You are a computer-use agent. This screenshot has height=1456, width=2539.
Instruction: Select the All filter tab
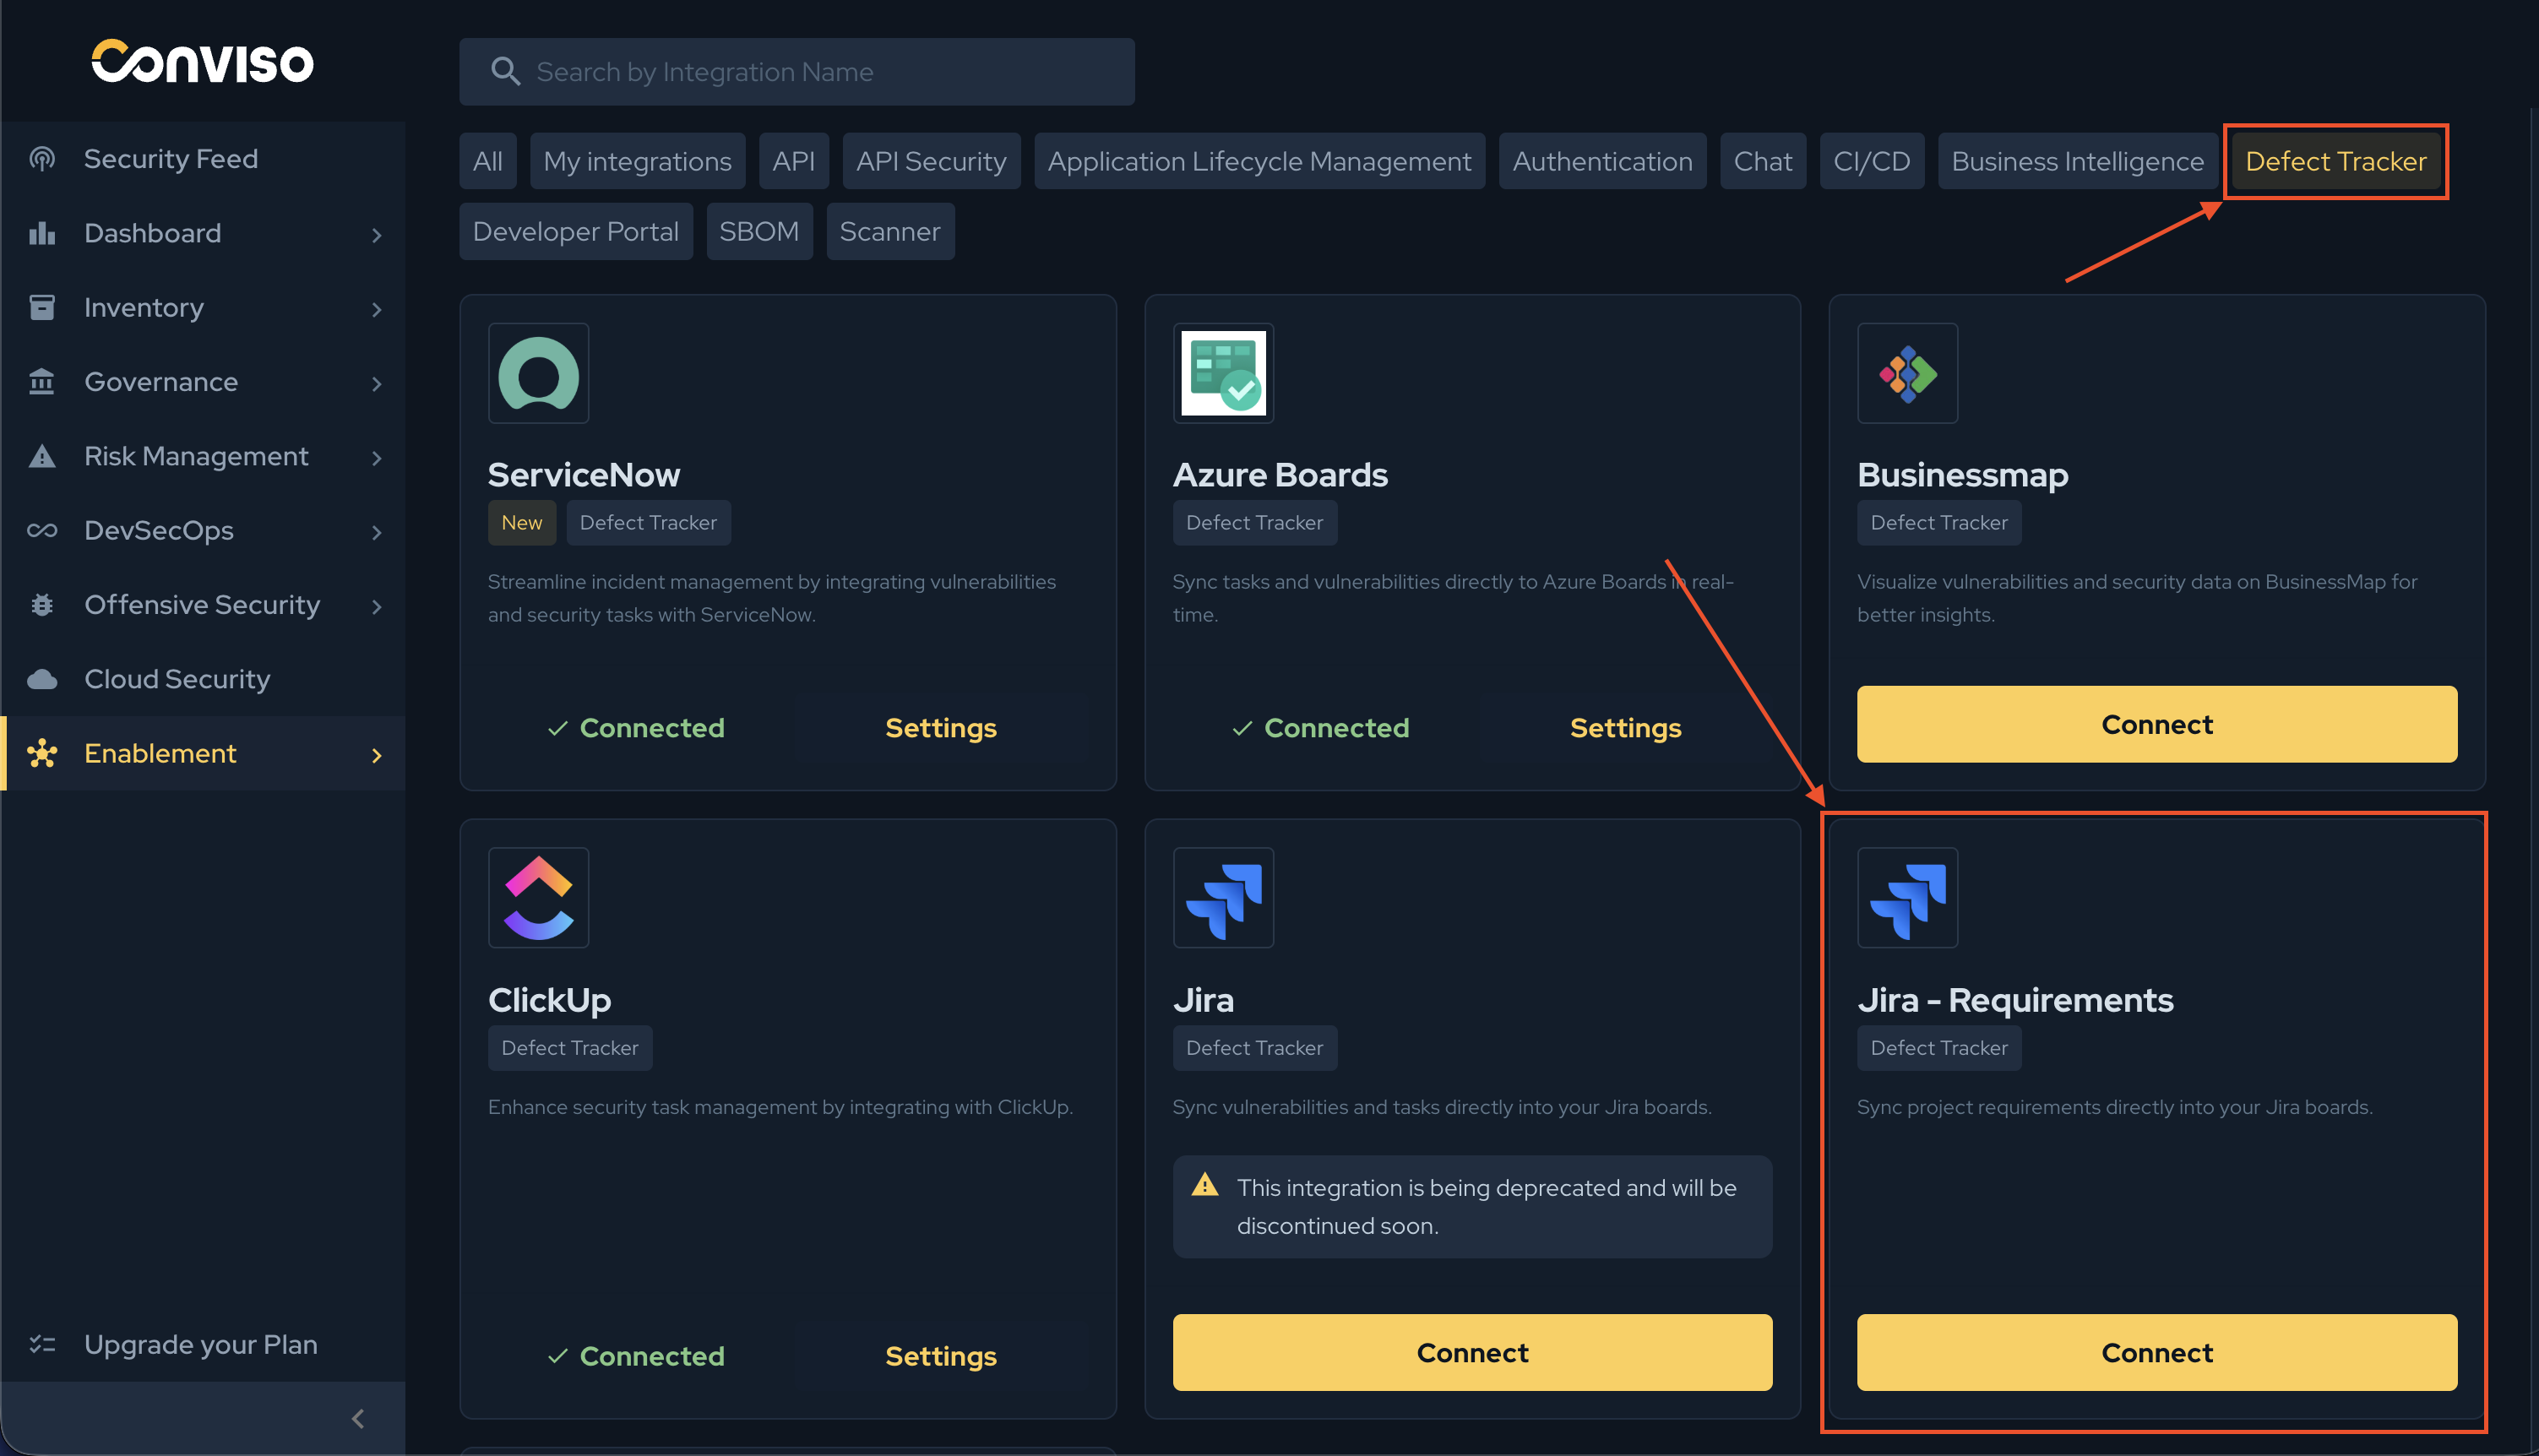click(488, 161)
